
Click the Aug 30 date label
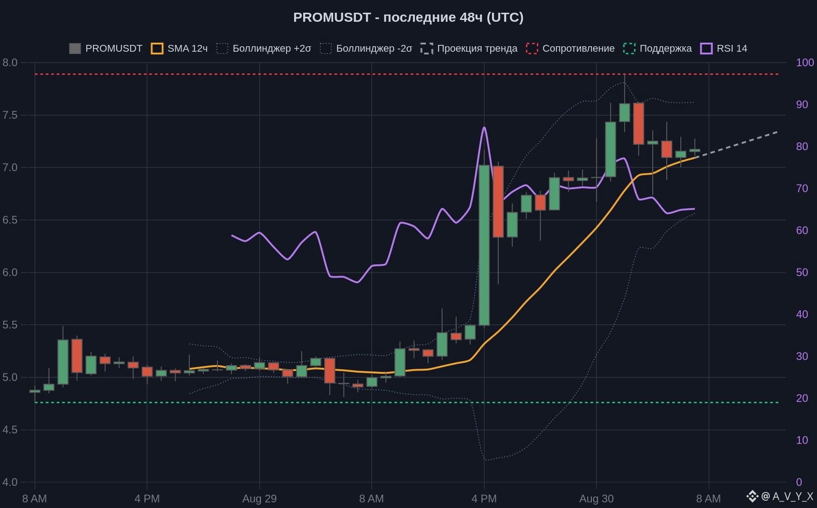(x=596, y=499)
